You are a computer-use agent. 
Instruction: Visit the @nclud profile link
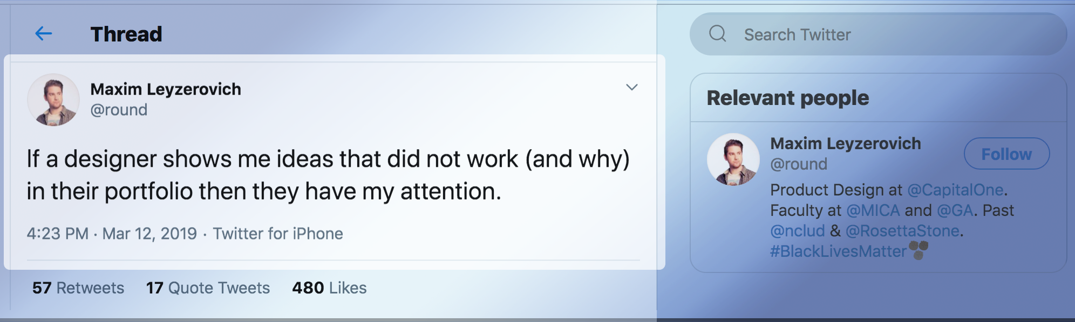point(797,231)
